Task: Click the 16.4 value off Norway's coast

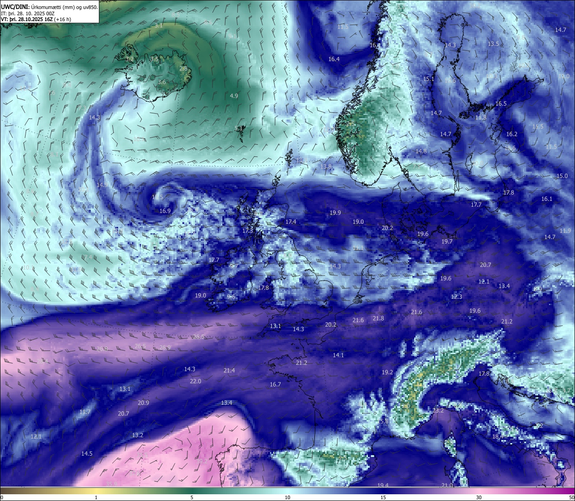Action: click(x=334, y=59)
